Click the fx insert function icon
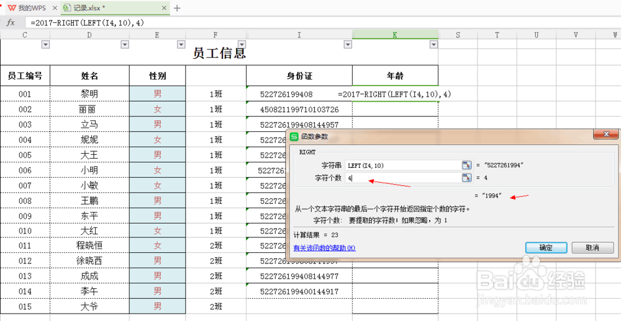 click(11, 23)
